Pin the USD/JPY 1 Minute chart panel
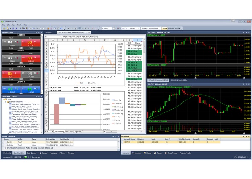This screenshot has height=179, width=252. [246, 84]
